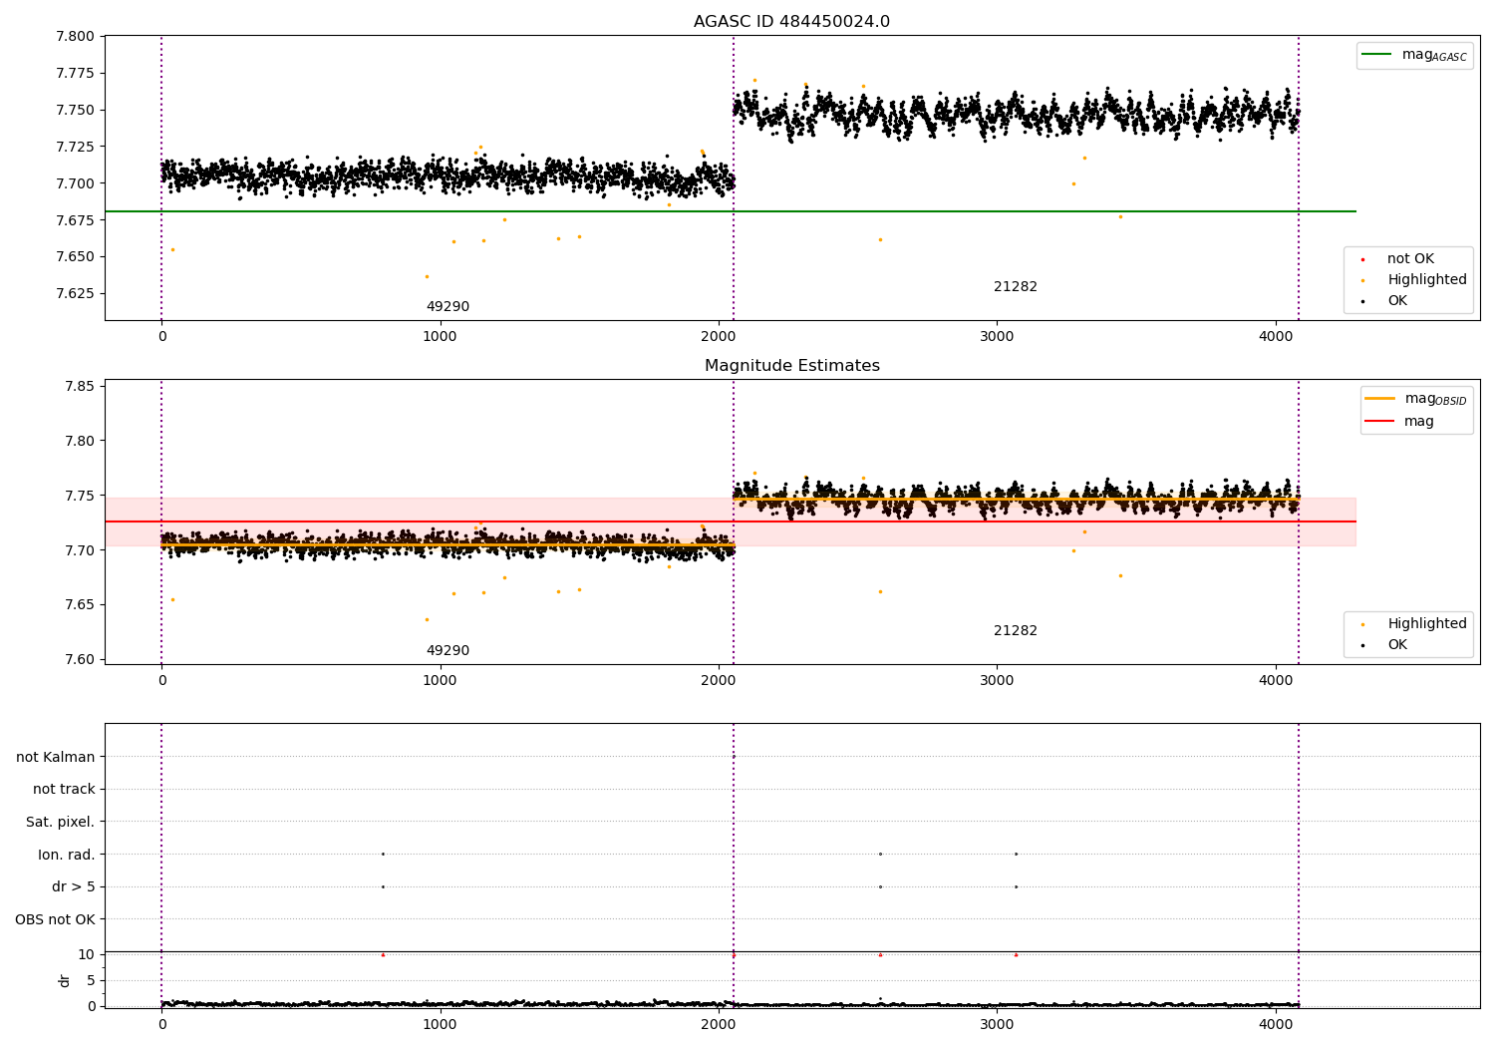
Task: Click the 7.75 tick in Magnitude Estimates
Action: (79, 497)
